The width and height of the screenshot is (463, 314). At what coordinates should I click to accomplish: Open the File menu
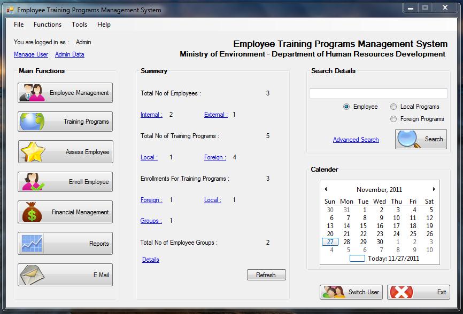[19, 25]
